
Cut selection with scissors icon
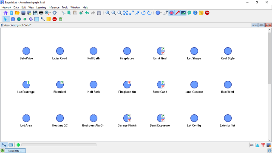(x=63, y=13)
